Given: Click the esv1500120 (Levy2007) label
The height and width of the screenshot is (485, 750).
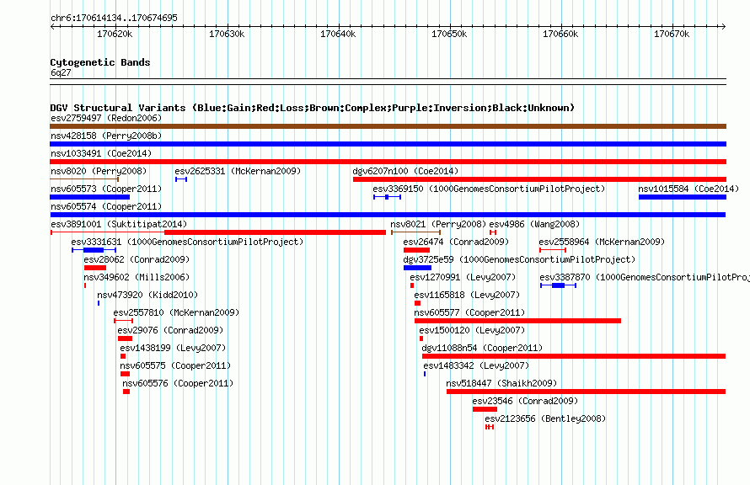Looking at the screenshot, I should 472,330.
